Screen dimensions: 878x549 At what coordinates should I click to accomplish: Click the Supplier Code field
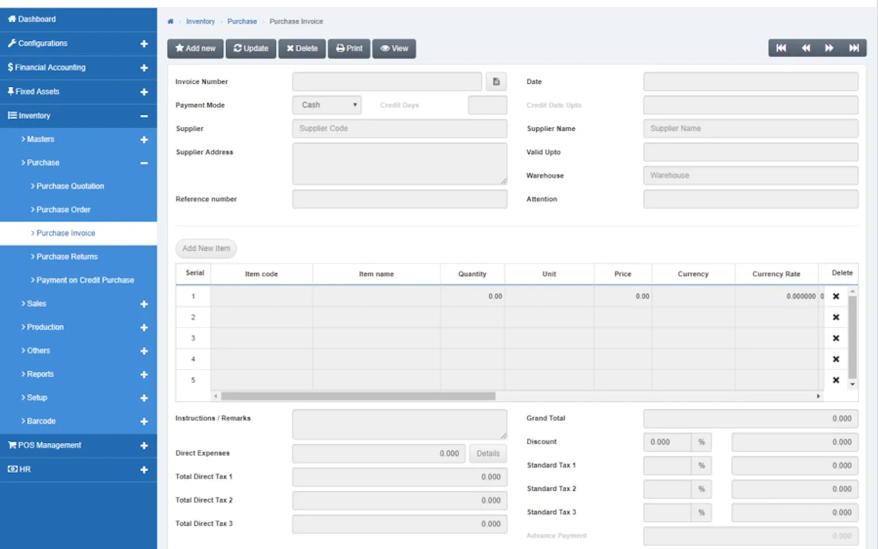(399, 128)
